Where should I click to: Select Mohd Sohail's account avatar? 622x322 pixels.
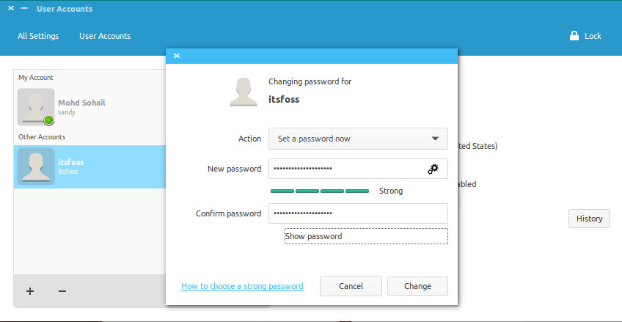(x=36, y=107)
